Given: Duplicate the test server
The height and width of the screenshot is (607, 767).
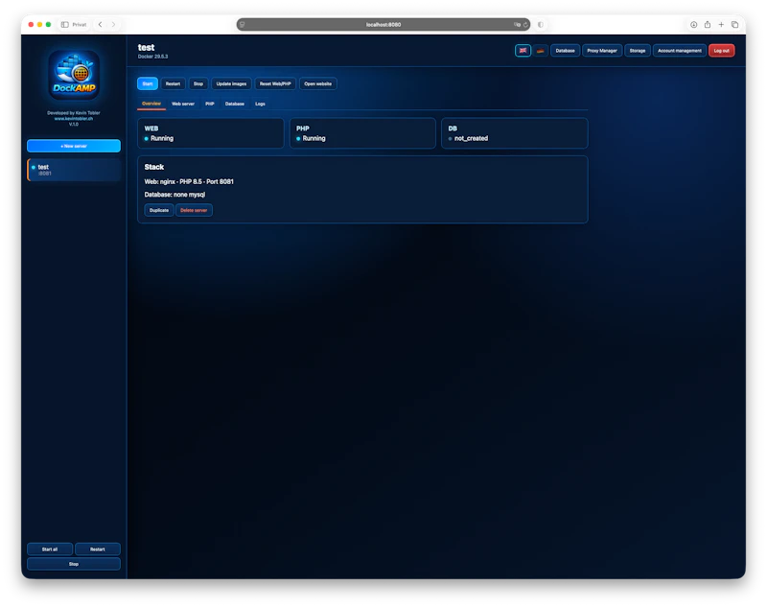Looking at the screenshot, I should click(x=159, y=210).
